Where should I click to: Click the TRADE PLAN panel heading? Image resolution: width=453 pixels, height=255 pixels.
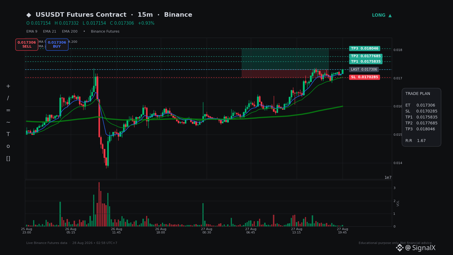(418, 94)
